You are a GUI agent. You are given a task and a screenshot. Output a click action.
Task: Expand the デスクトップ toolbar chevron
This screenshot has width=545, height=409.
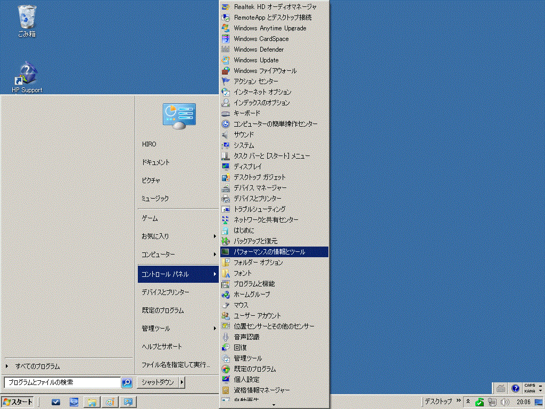[459, 401]
